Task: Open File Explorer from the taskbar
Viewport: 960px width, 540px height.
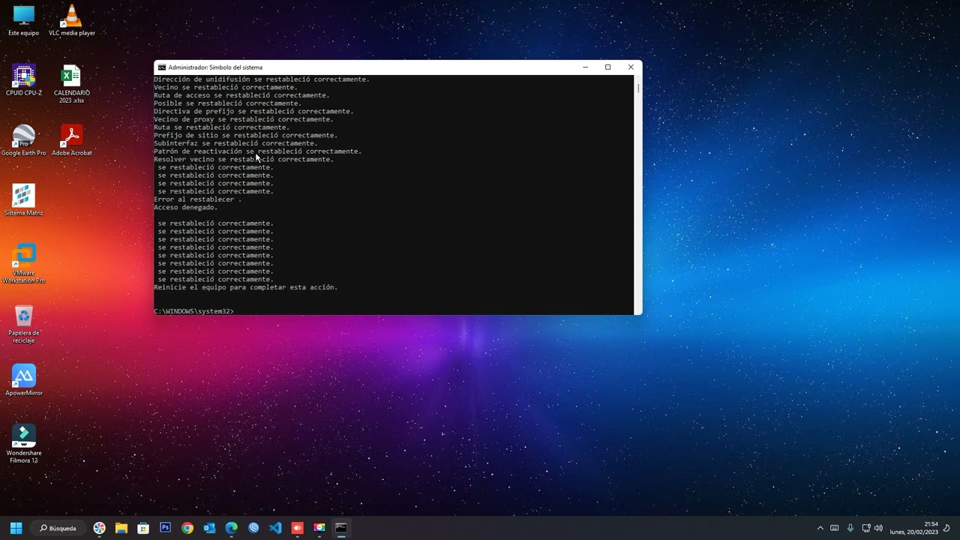Action: [x=121, y=528]
